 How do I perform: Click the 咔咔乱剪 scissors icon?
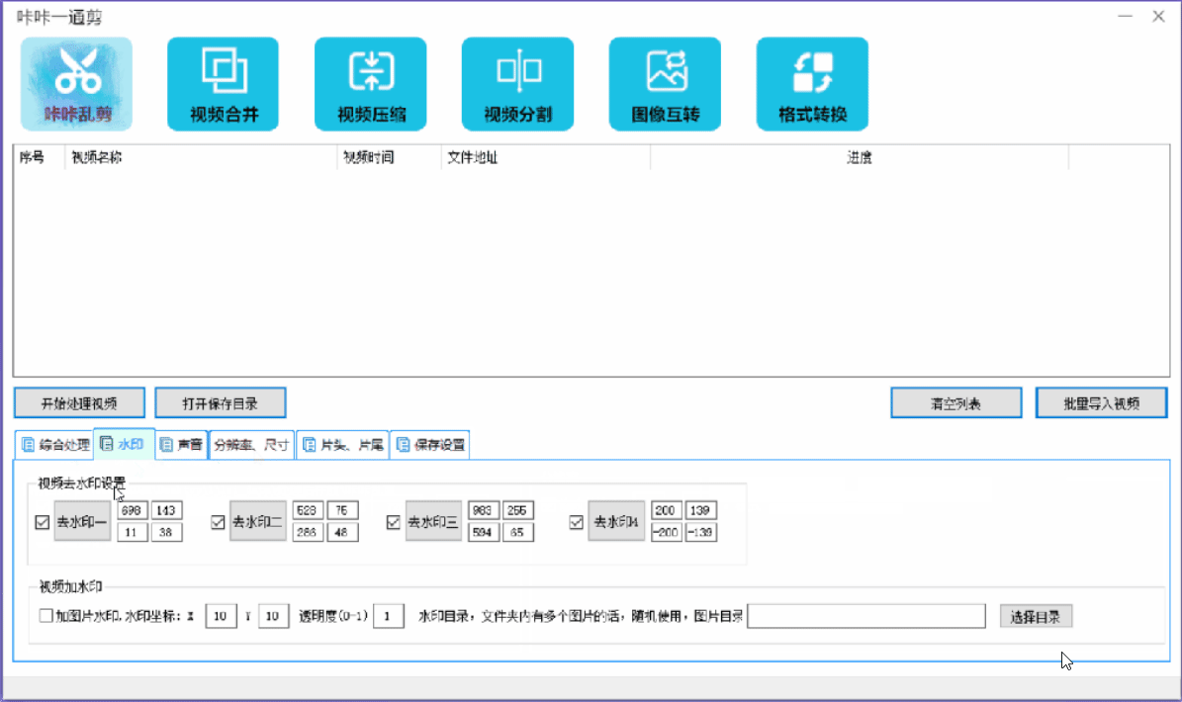point(76,84)
